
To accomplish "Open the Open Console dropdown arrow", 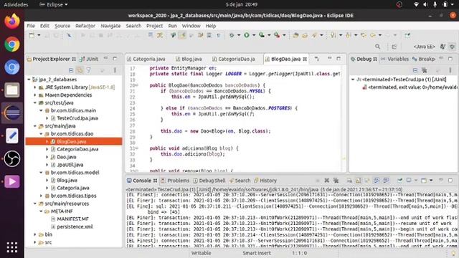I will 431,181.
